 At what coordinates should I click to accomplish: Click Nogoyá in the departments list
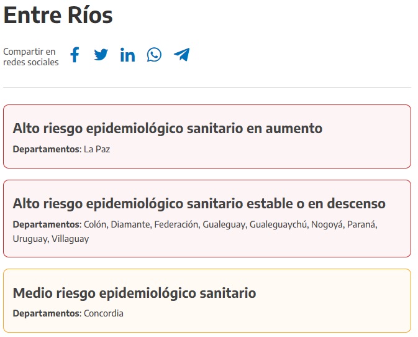[x=327, y=224]
